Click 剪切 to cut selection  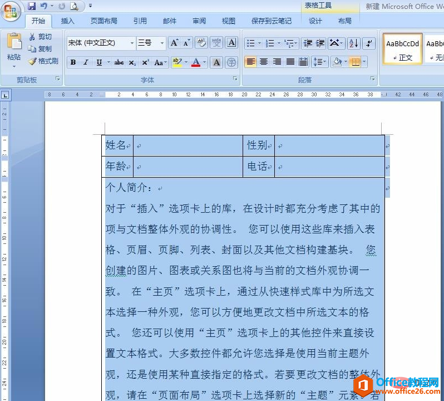(x=41, y=37)
